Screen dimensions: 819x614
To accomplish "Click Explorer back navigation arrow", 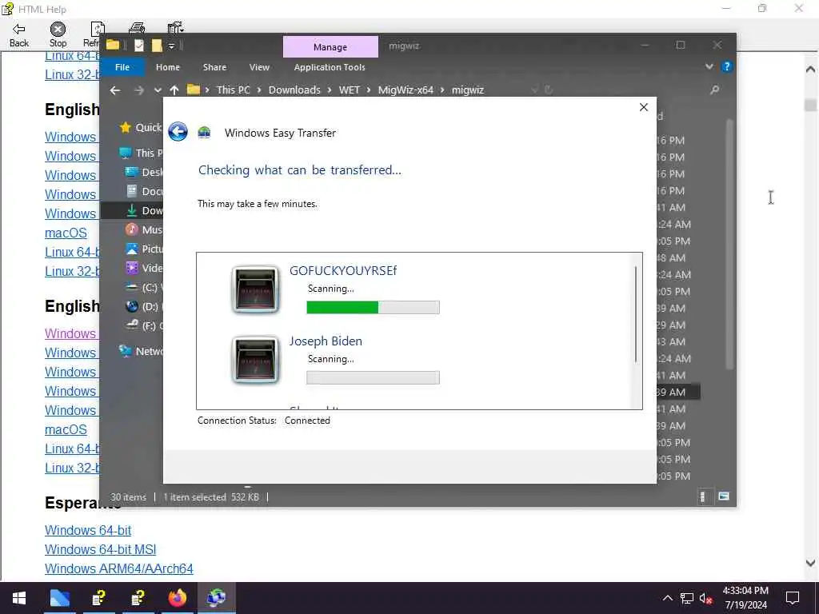I will [115, 90].
